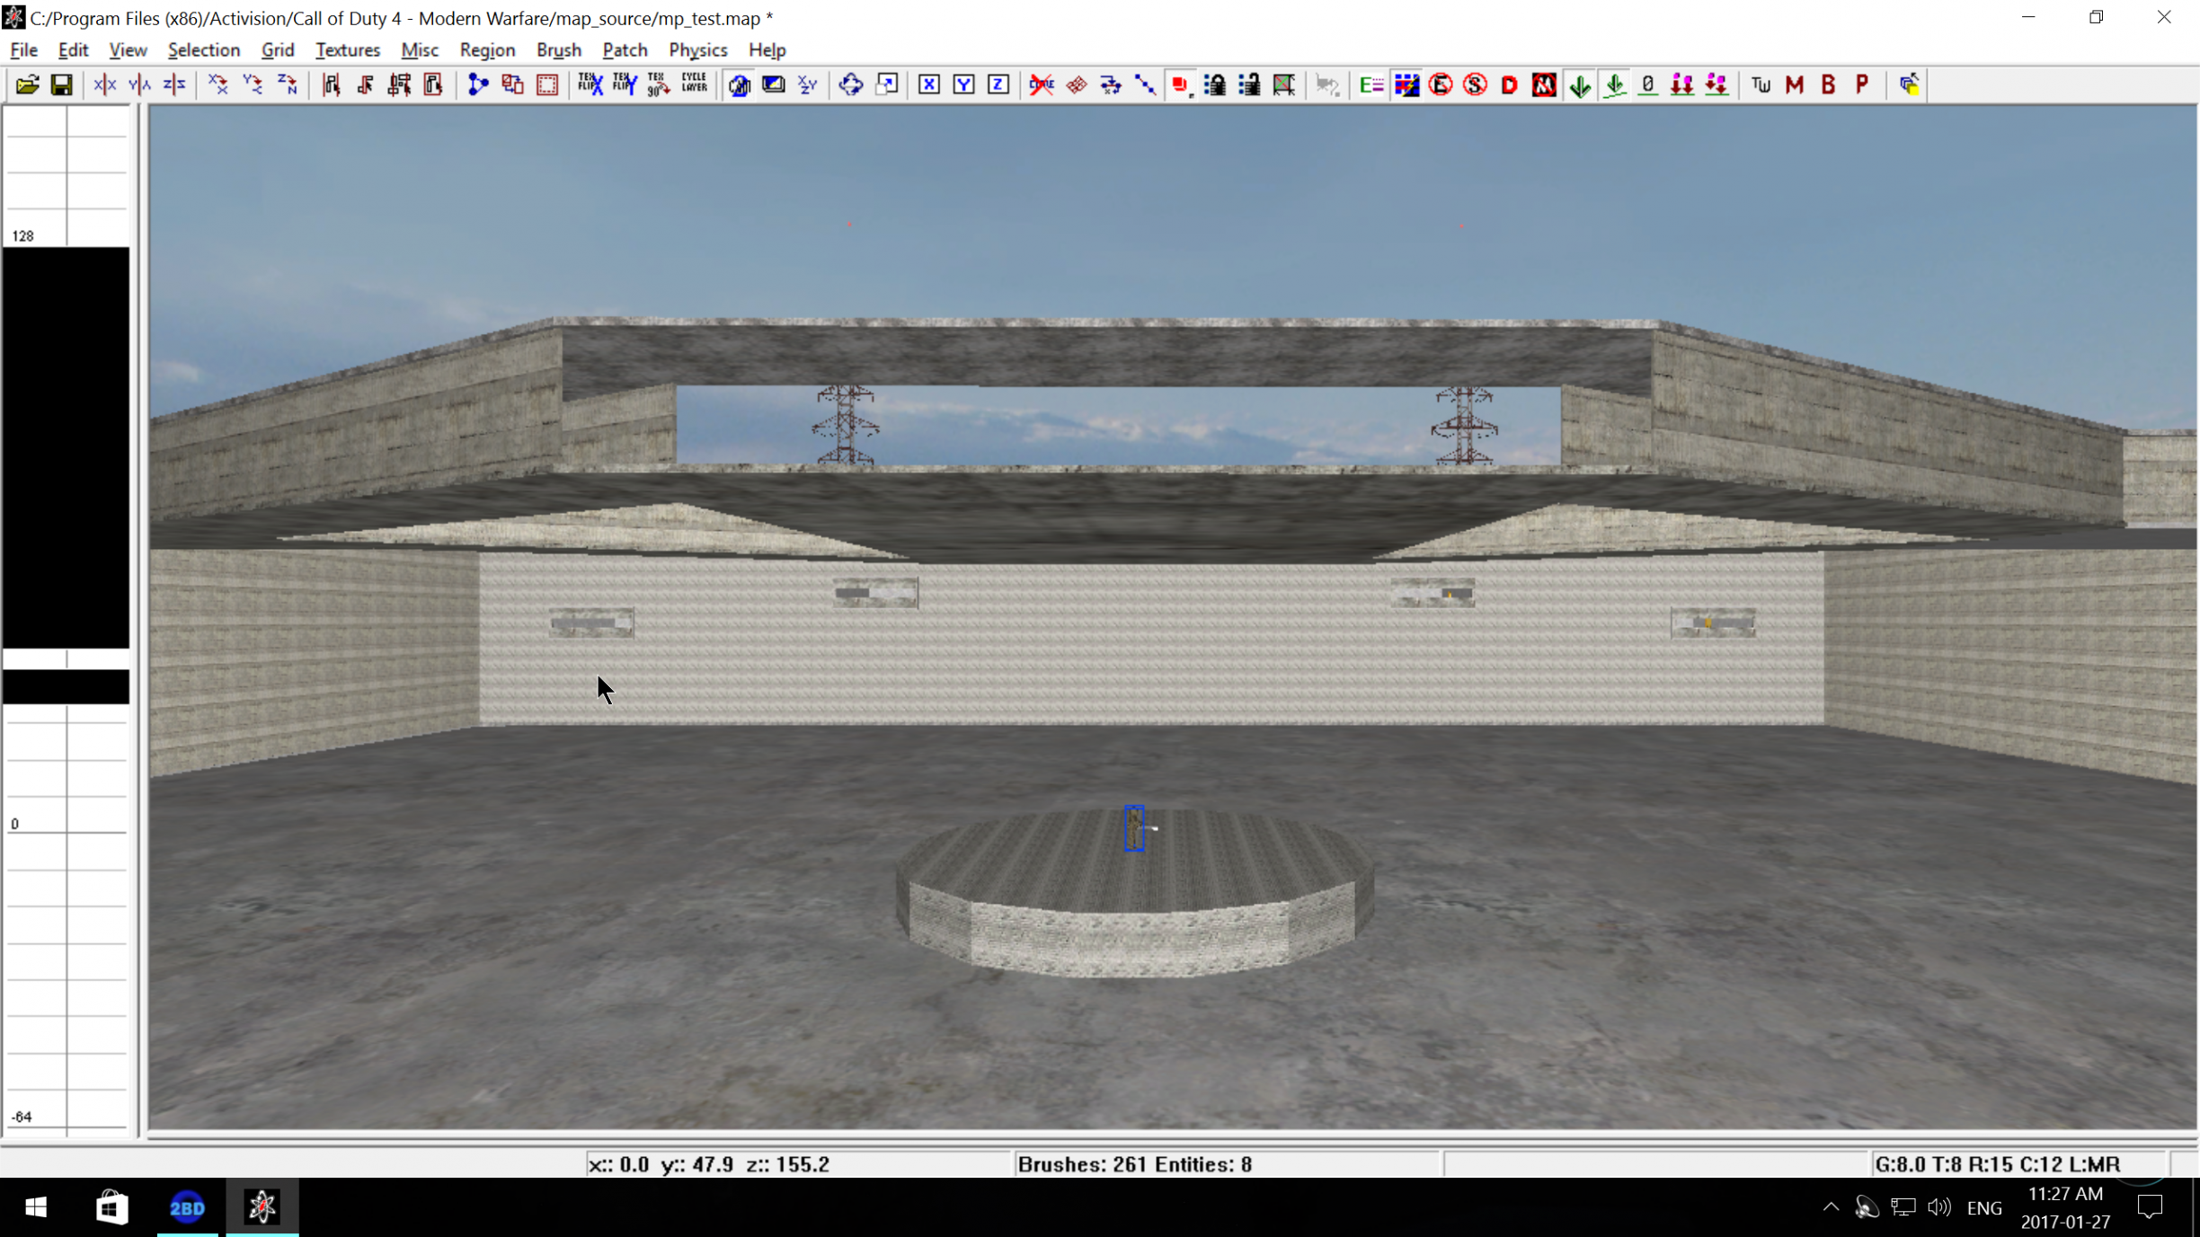Image resolution: width=2200 pixels, height=1237 pixels.
Task: Click the crossed-out N icon
Action: click(1544, 84)
